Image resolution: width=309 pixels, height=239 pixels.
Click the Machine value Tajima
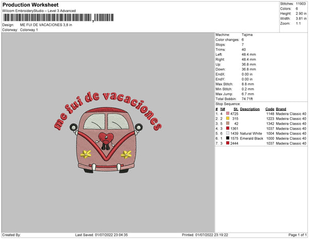(247, 35)
